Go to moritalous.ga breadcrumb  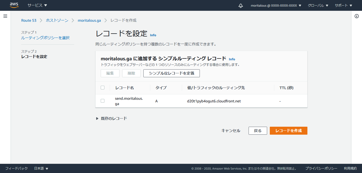point(89,20)
